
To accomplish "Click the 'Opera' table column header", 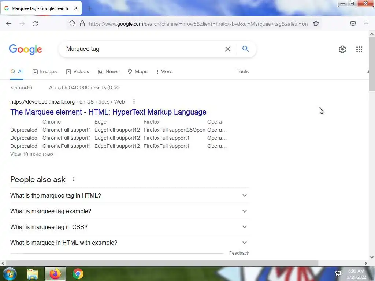I will (x=215, y=122).
